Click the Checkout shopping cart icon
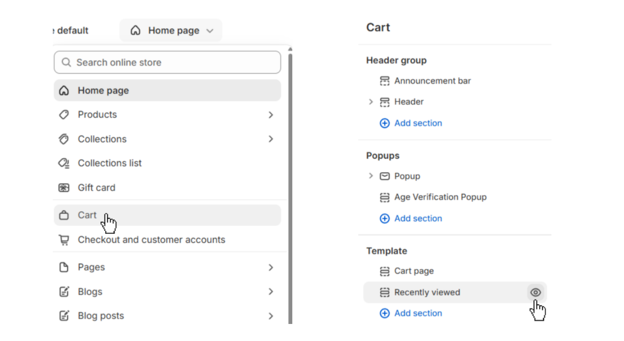624x341 pixels. click(64, 240)
